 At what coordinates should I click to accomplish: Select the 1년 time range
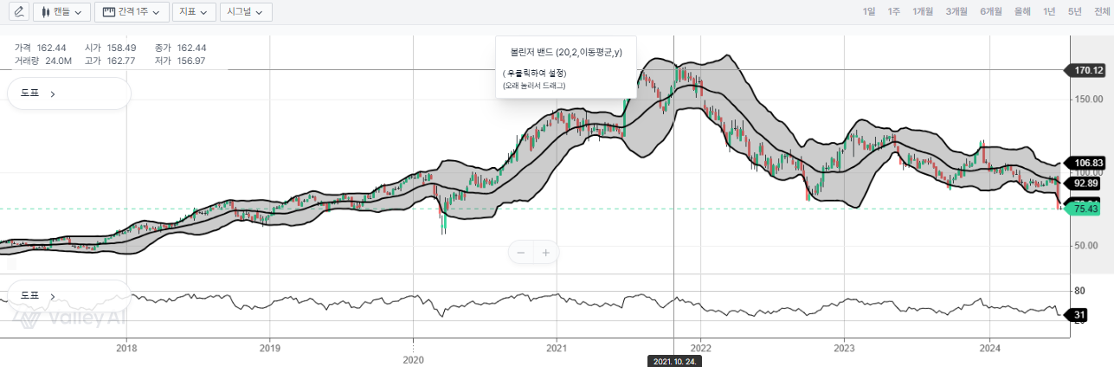tap(1049, 11)
